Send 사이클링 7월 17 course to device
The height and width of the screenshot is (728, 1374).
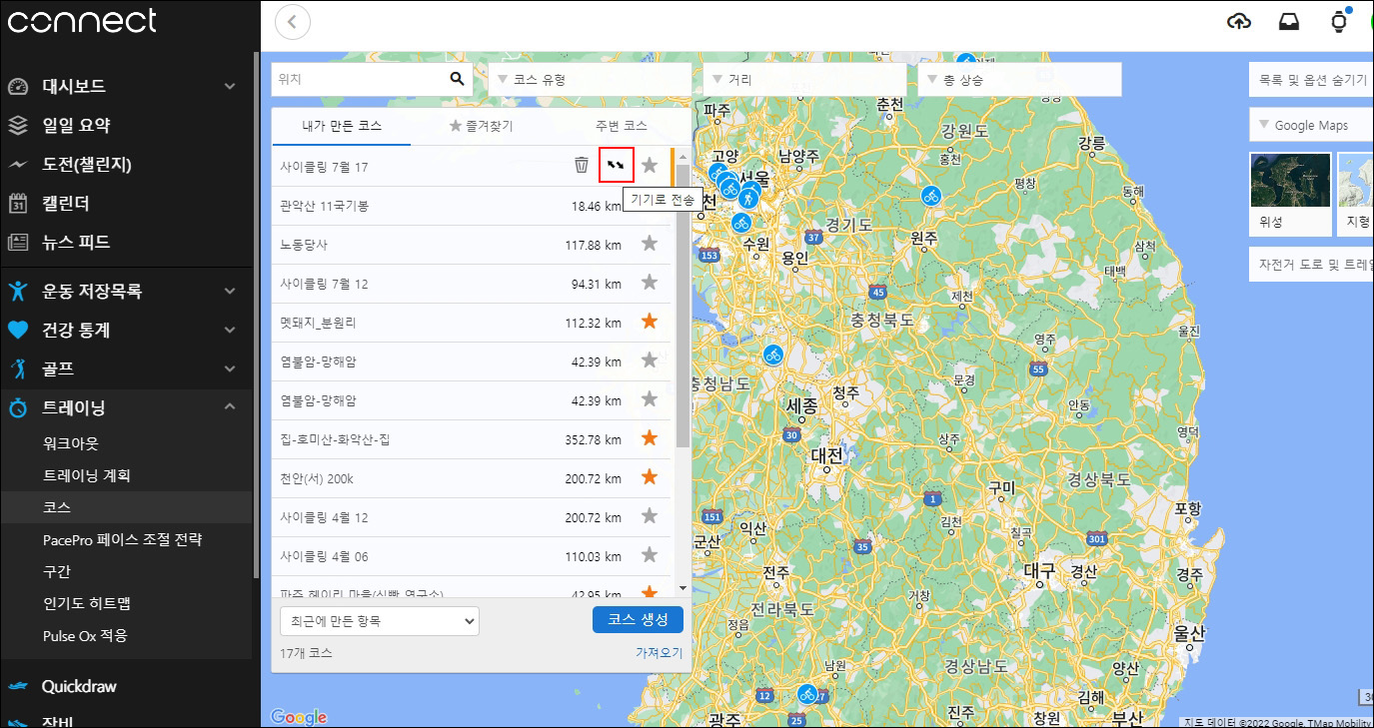(617, 165)
